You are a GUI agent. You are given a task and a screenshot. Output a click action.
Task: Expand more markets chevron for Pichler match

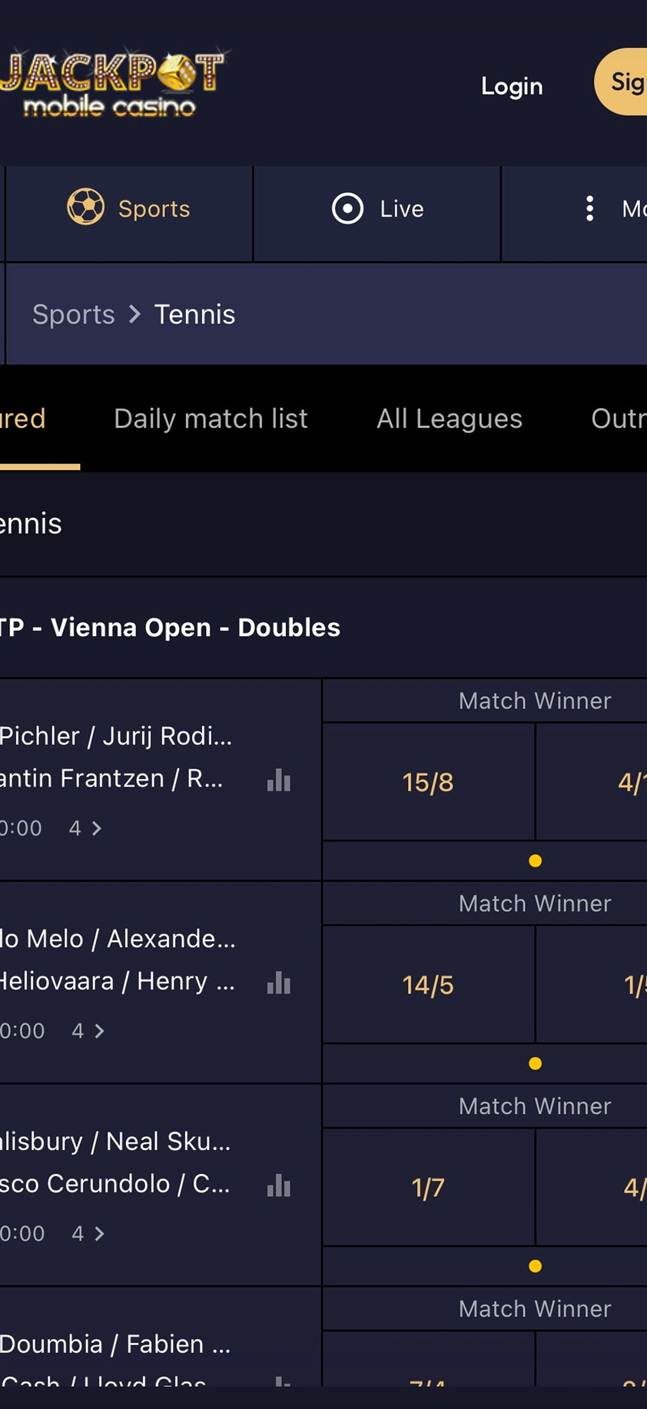pyautogui.click(x=97, y=828)
